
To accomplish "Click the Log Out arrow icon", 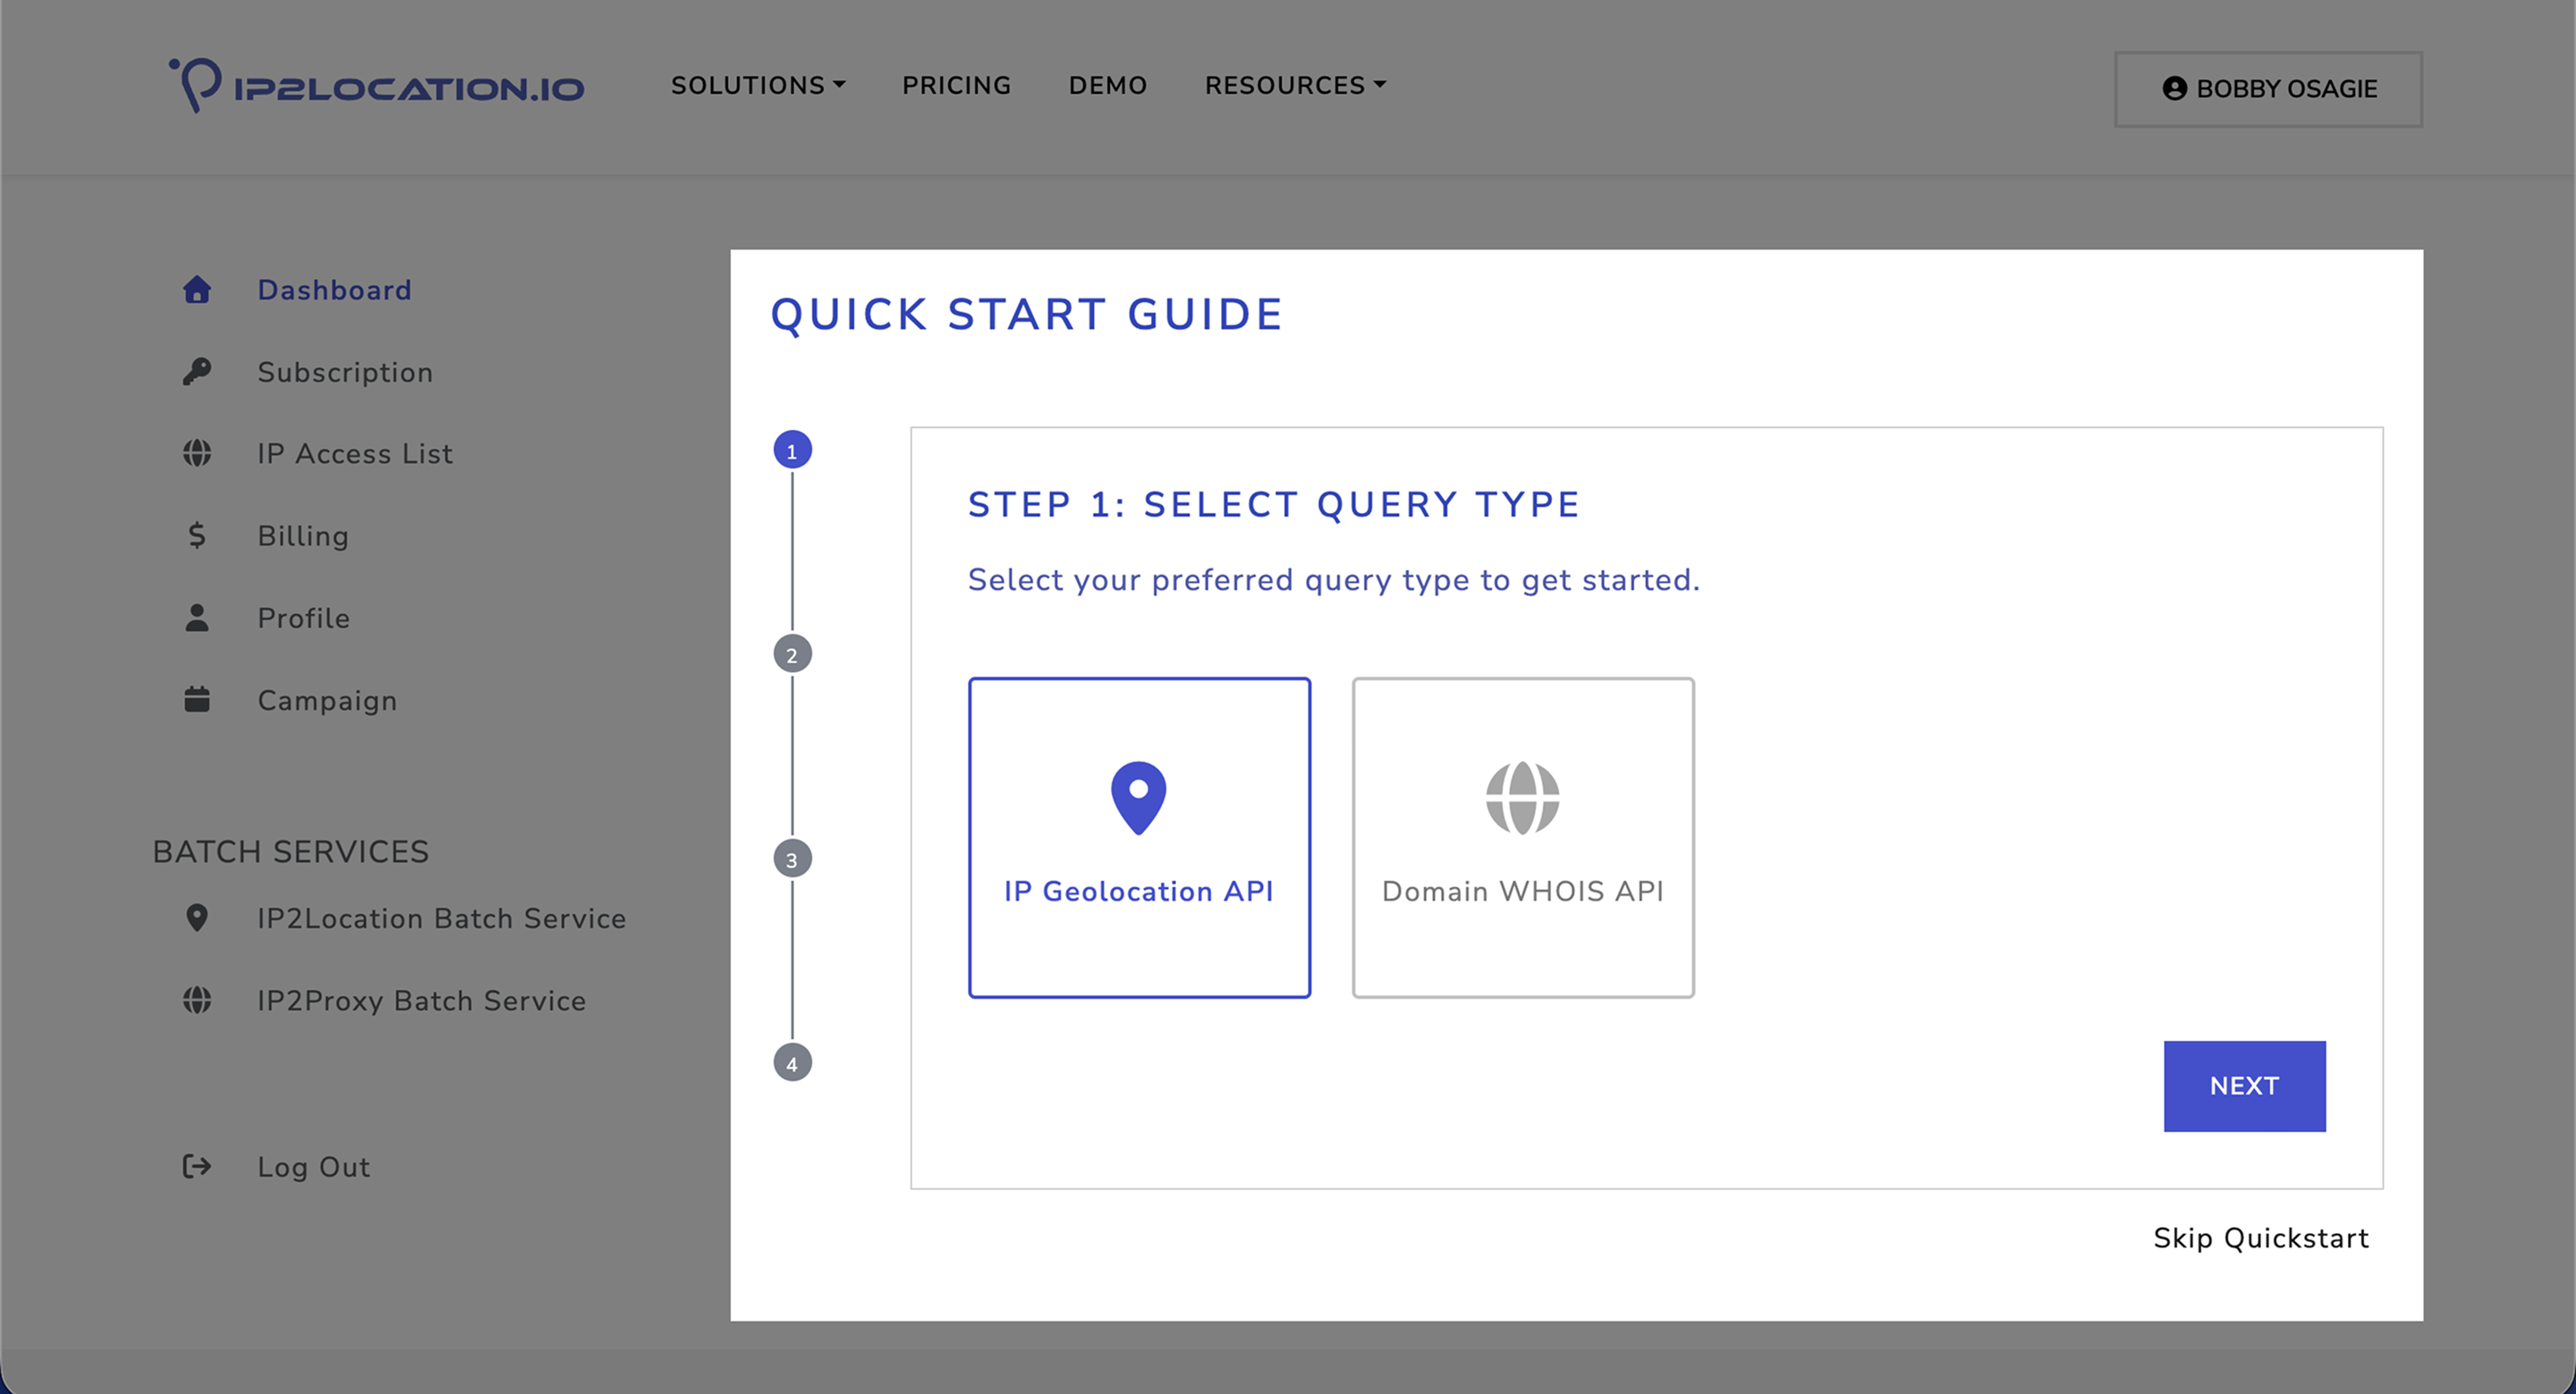I will [x=197, y=1166].
